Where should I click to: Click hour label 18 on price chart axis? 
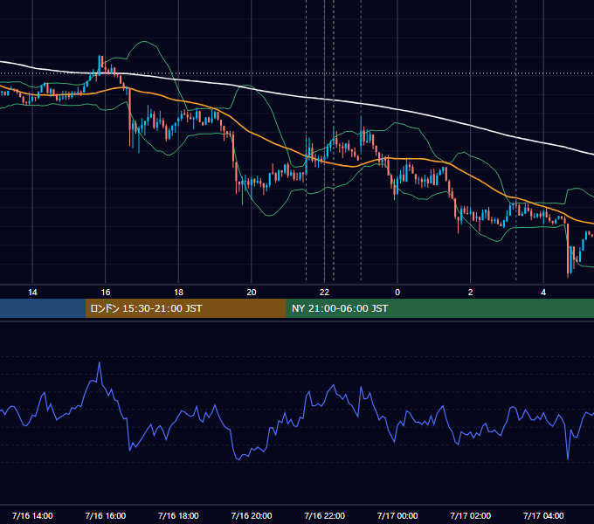pos(178,293)
